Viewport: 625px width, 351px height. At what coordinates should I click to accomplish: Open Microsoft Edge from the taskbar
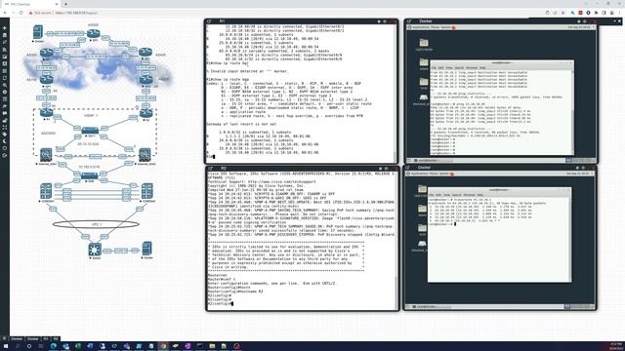[x=54, y=346]
